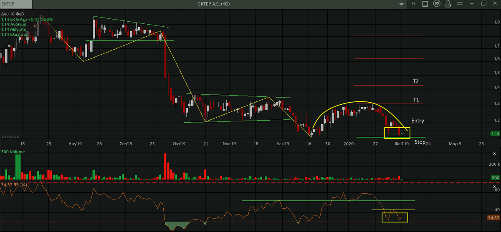Minimize the application window
Viewport: 501px width, 232px height.
(472, 4)
